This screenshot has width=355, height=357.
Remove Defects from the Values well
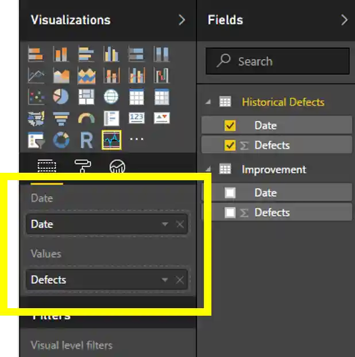180,280
